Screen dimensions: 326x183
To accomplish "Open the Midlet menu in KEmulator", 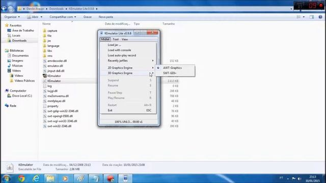I will coord(105,39).
